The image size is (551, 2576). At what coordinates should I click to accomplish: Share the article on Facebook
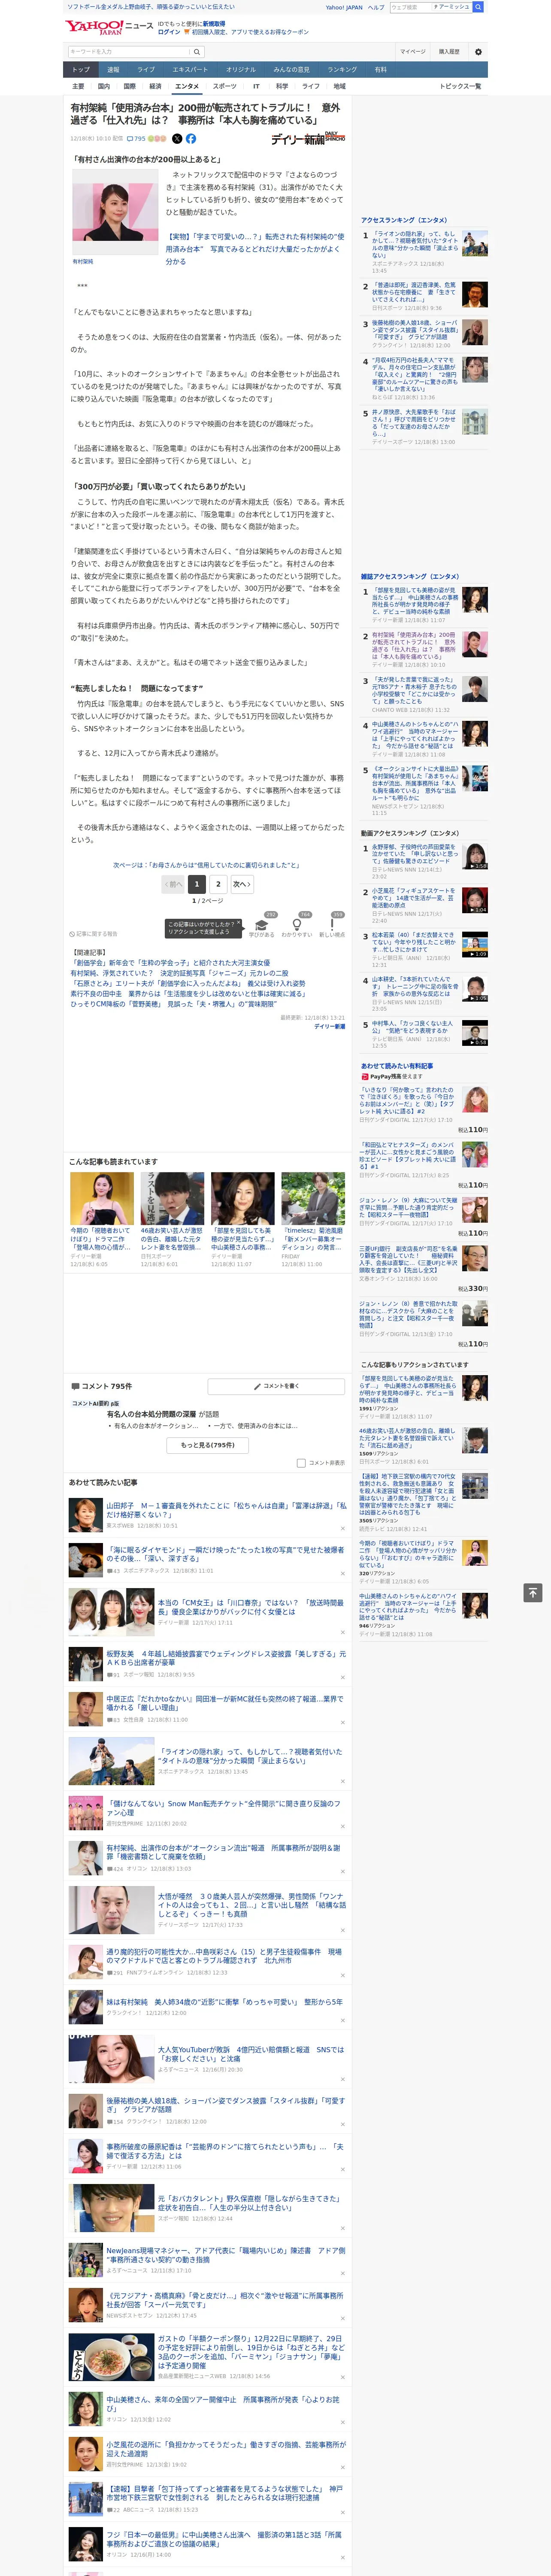(x=191, y=139)
